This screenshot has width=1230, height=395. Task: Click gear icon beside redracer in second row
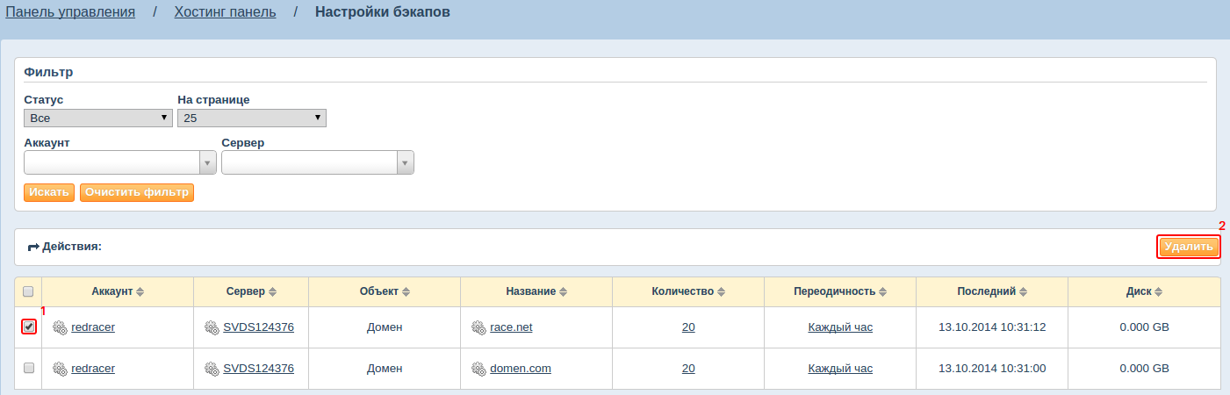tap(60, 369)
